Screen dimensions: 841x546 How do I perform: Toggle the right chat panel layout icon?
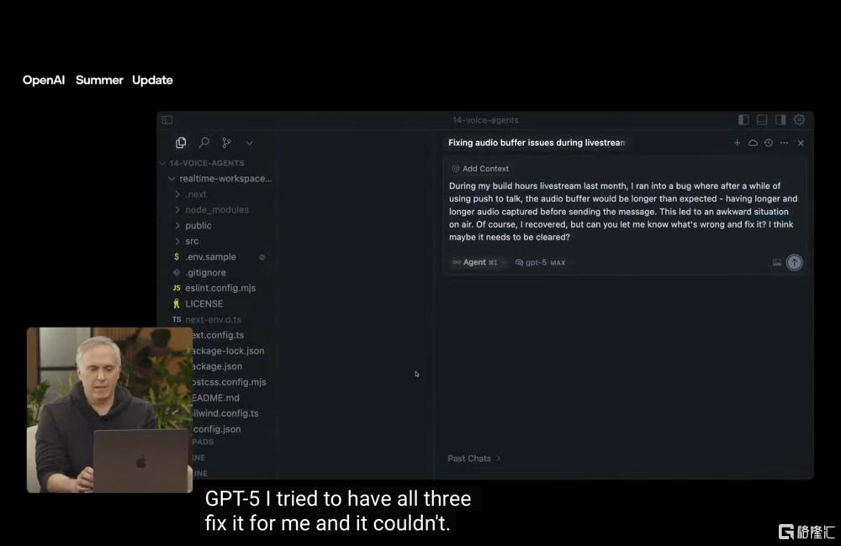click(780, 119)
